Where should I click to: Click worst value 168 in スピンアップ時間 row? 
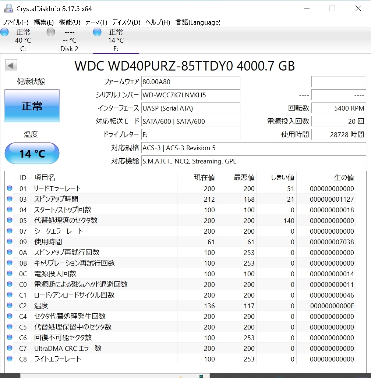click(249, 199)
